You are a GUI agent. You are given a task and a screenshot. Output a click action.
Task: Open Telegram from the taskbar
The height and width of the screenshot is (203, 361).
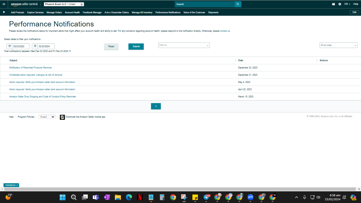[x=206, y=197]
